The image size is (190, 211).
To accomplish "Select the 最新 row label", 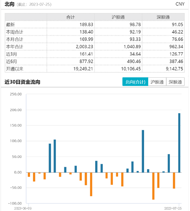I will coord(10,25).
